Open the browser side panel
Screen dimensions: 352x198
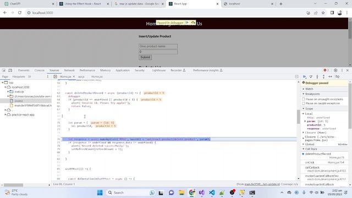point(332,13)
